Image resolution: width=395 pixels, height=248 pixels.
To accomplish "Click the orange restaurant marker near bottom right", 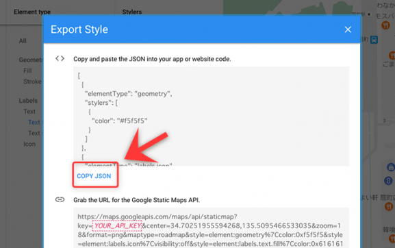I will (389, 207).
